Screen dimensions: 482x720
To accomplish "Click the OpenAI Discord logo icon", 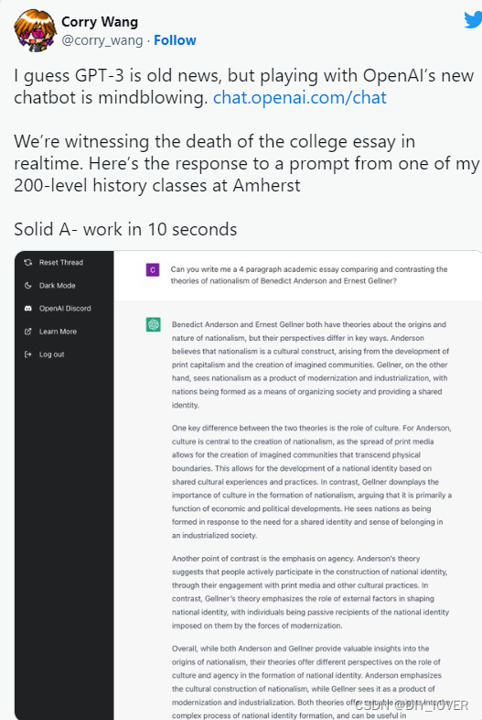I will click(28, 308).
